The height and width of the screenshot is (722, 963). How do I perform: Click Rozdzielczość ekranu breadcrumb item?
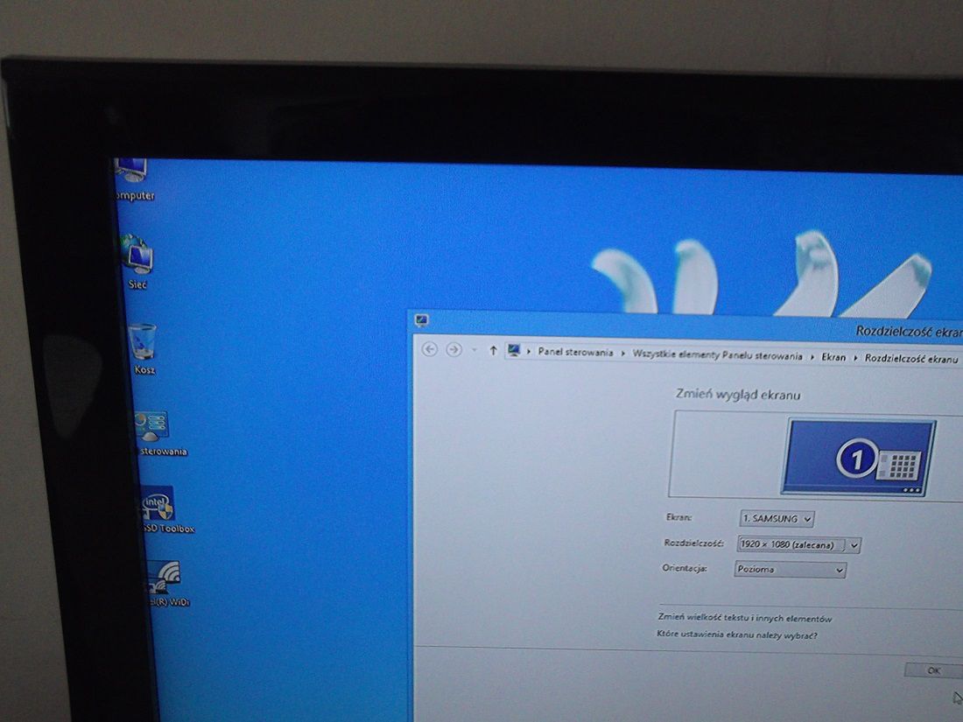pos(911,359)
